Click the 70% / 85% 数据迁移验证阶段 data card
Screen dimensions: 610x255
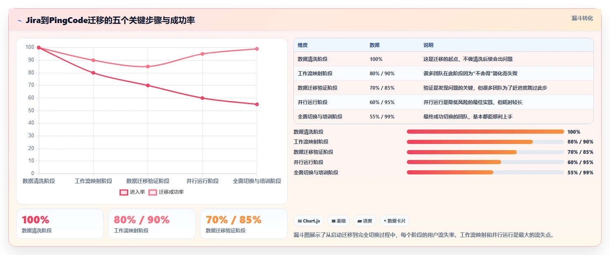pos(244,224)
